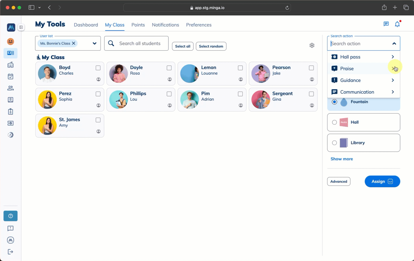
Task: Expand the Hall pass submenu
Action: point(393,57)
